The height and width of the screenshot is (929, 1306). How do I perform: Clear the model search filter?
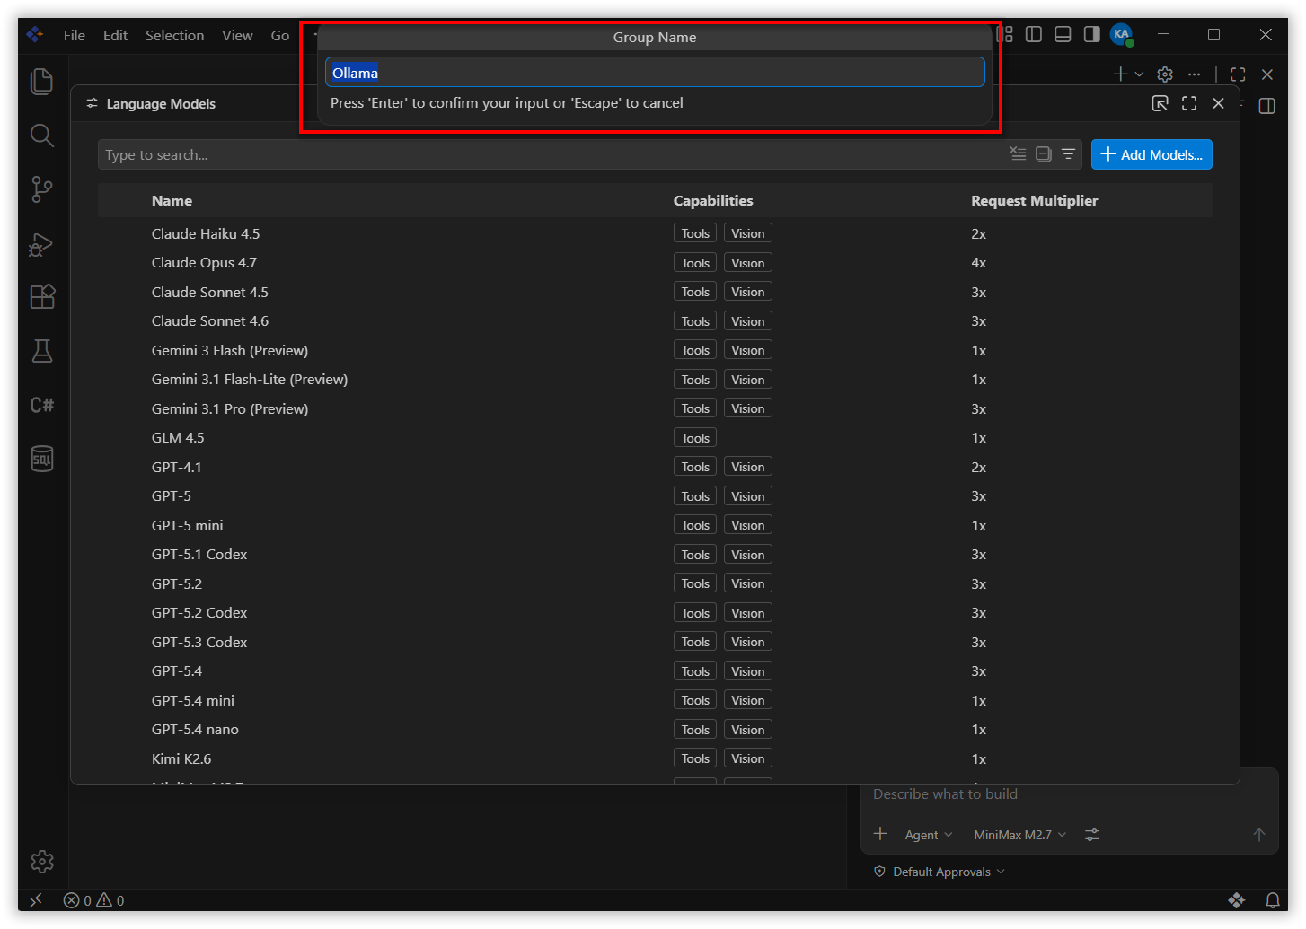(1018, 154)
